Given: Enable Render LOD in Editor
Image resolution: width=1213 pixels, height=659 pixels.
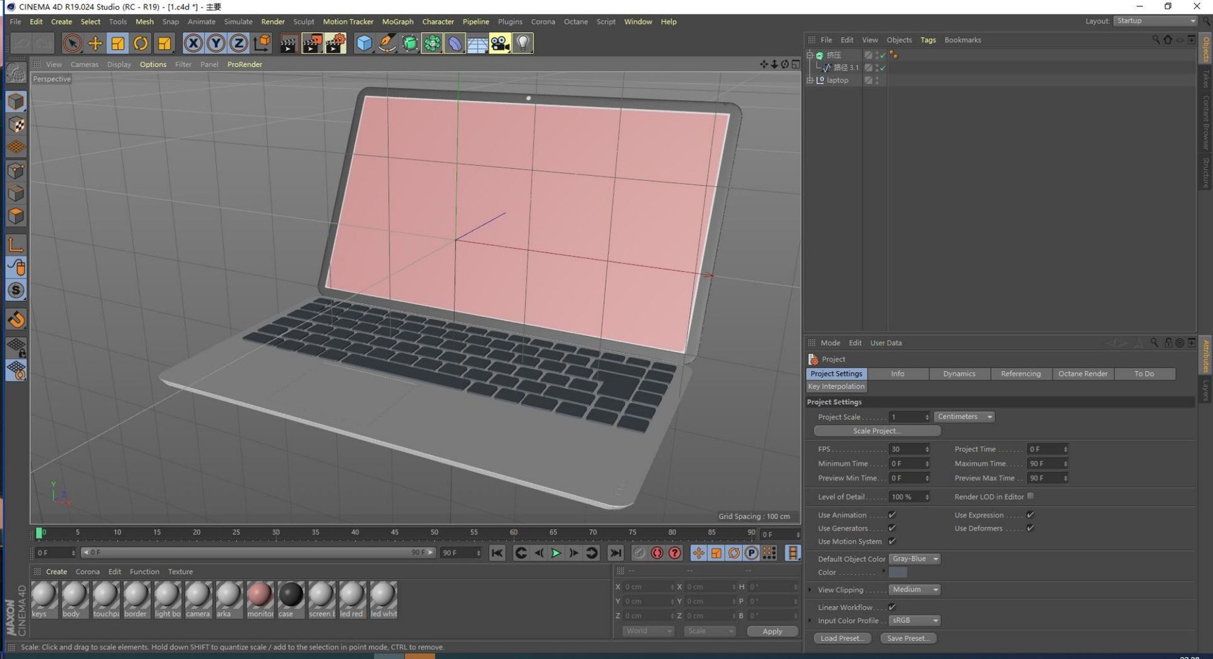Looking at the screenshot, I should [x=1030, y=496].
